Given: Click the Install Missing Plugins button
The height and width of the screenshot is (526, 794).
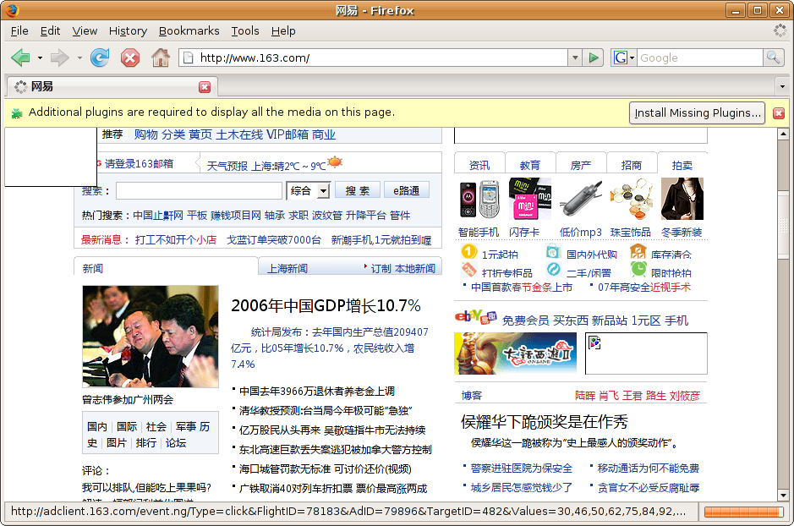Looking at the screenshot, I should 698,112.
